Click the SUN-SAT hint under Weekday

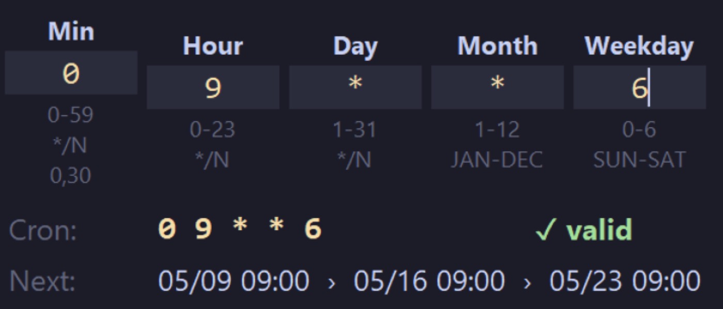pyautogui.click(x=639, y=161)
